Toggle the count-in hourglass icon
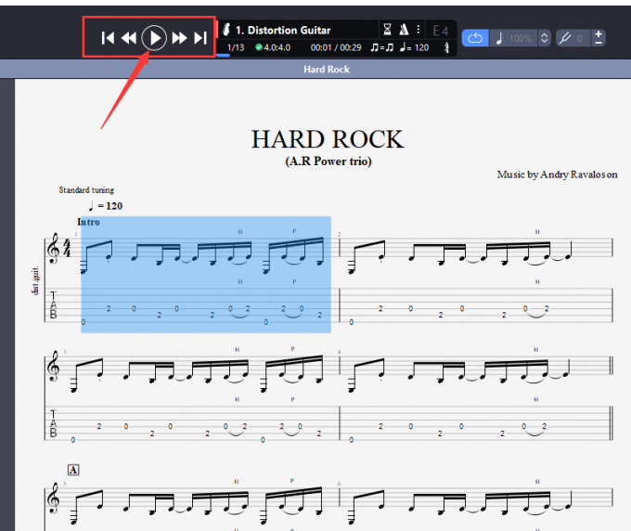Screen dimensions: 631x531 click(388, 30)
